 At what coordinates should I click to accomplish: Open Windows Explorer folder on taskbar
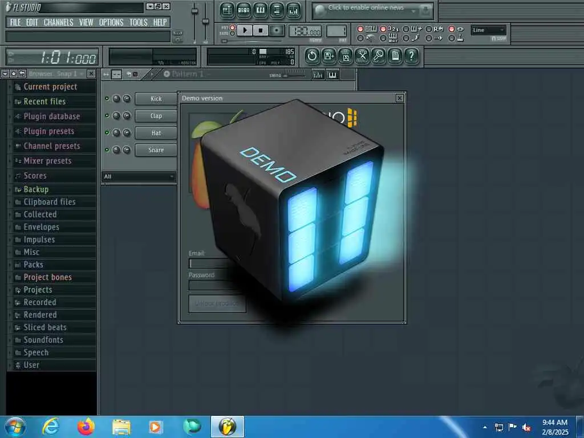click(121, 427)
